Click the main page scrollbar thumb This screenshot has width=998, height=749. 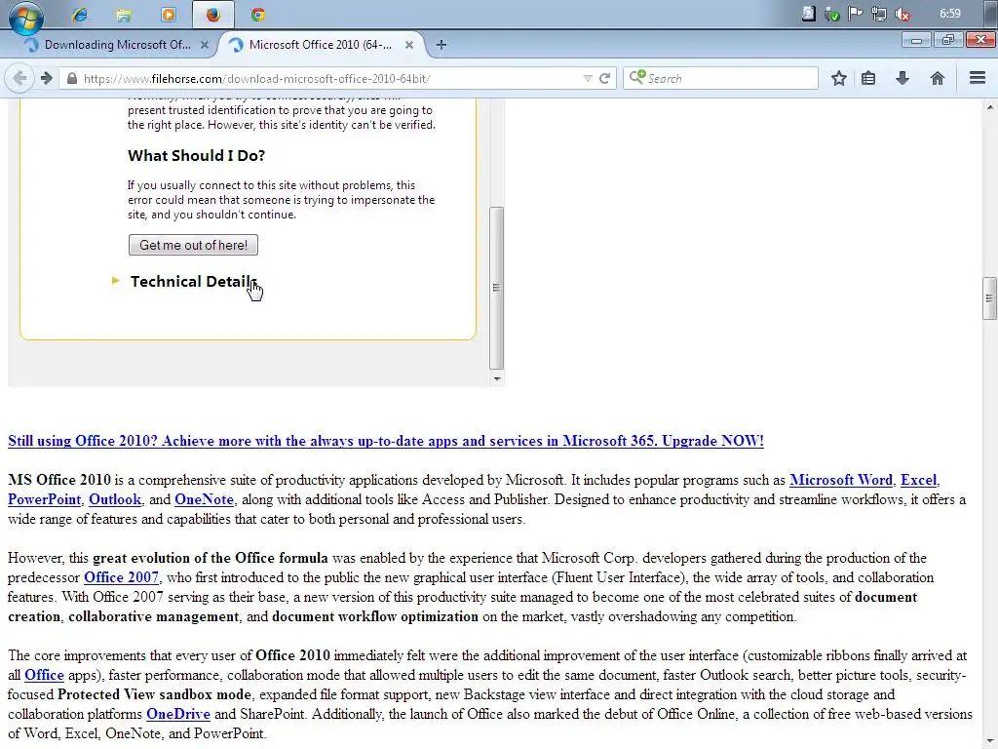coord(989,298)
